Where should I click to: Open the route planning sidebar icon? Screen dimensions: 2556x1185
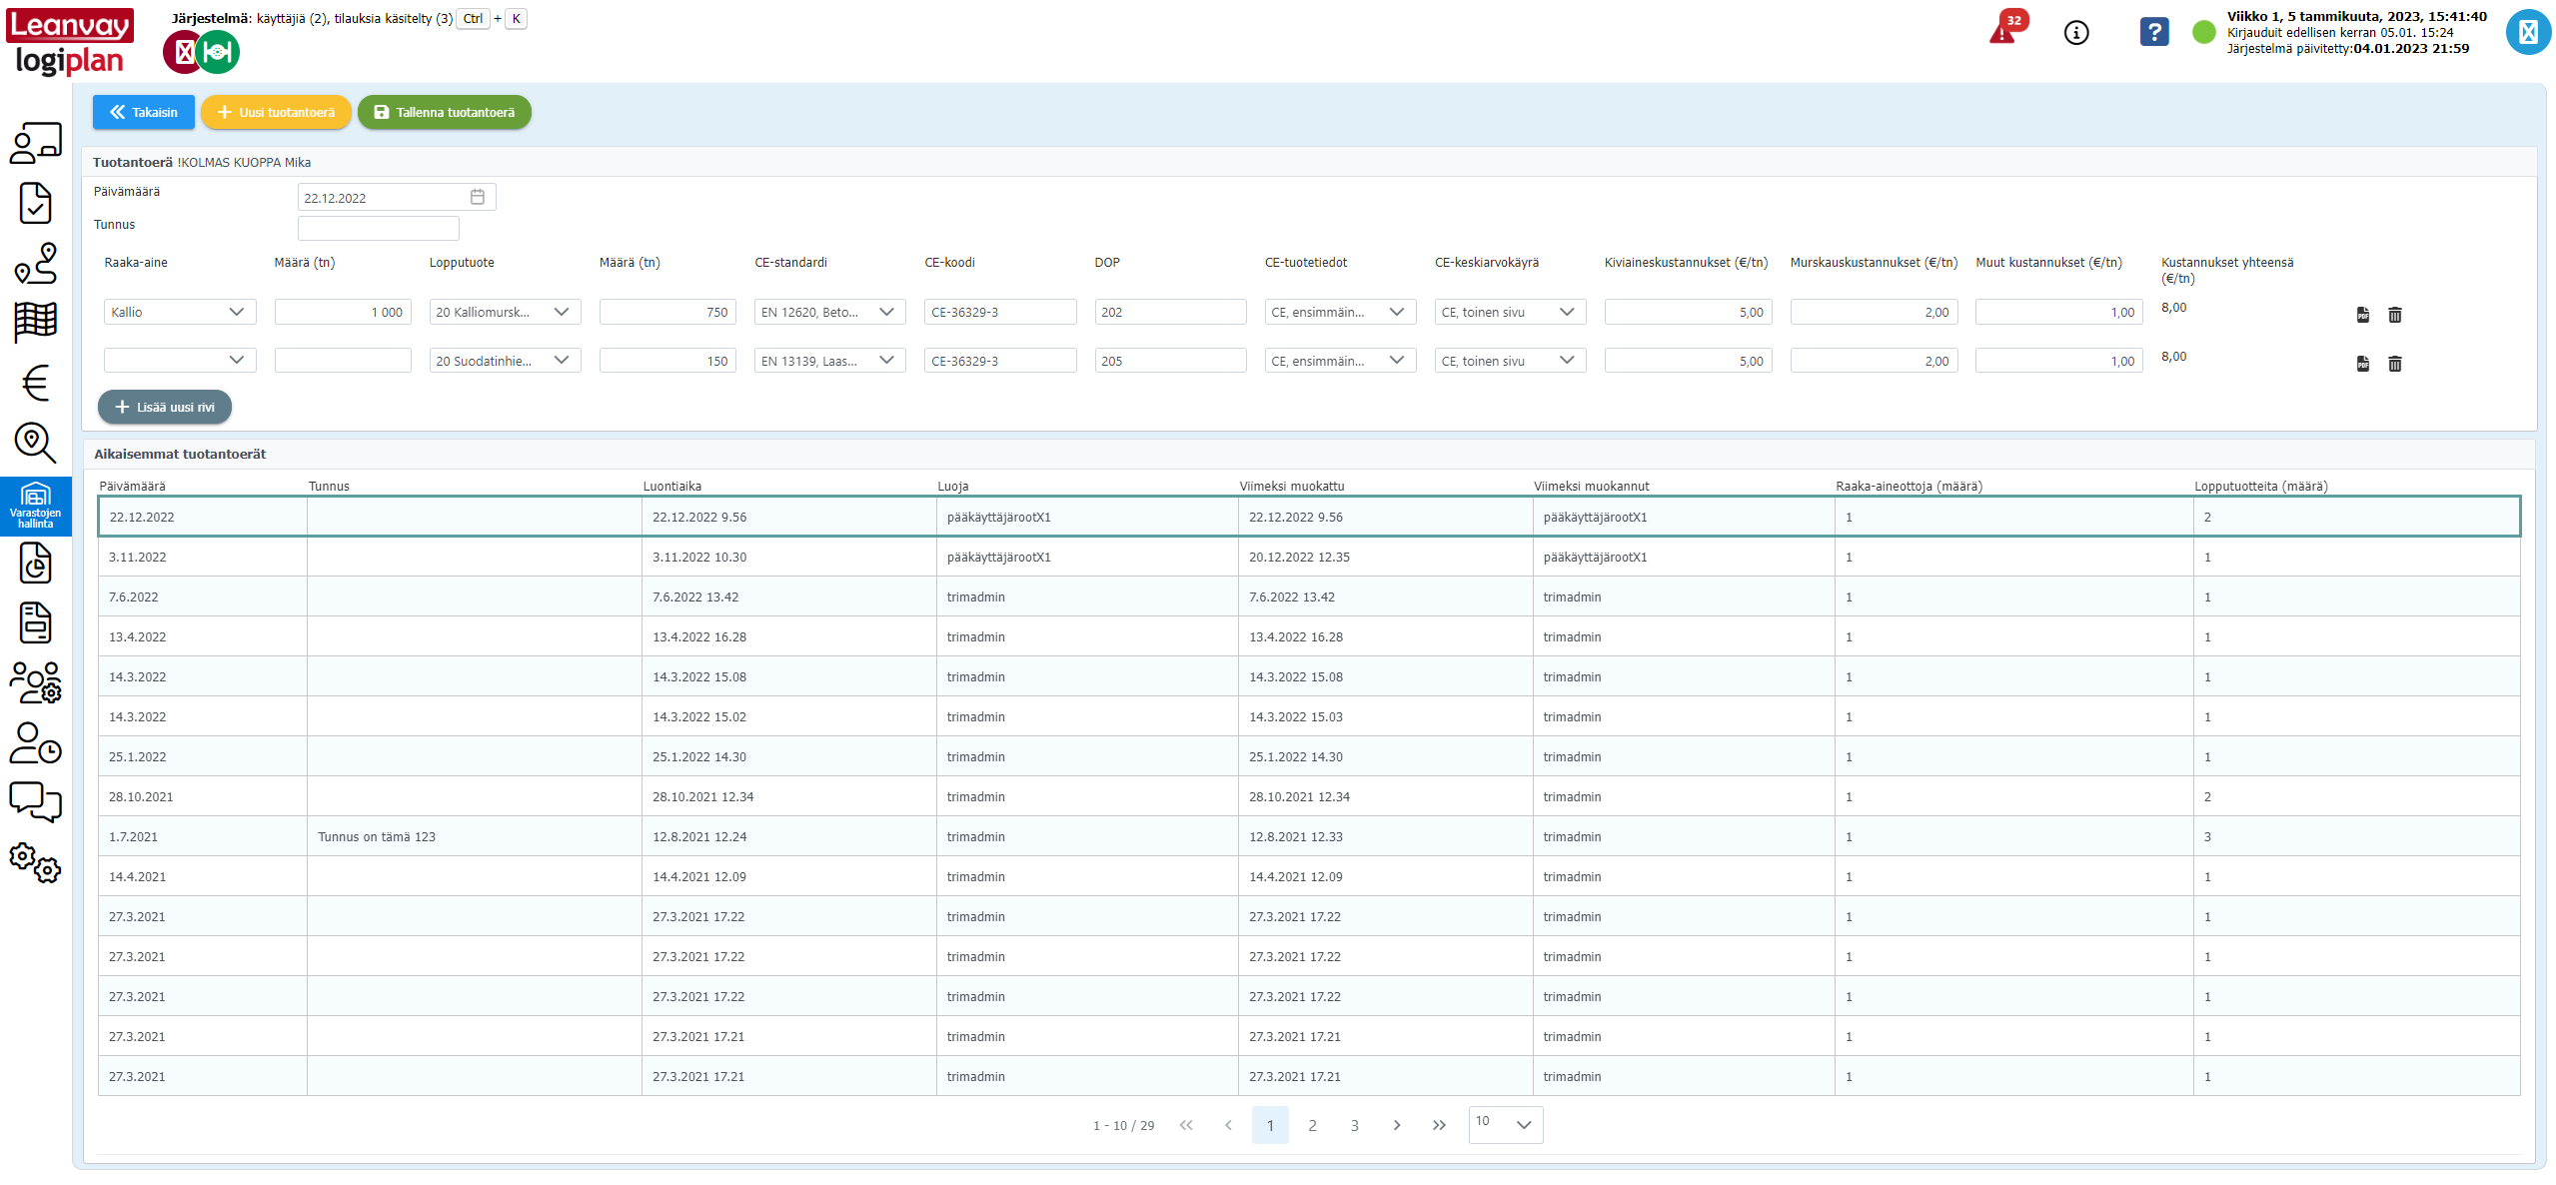coord(35,263)
